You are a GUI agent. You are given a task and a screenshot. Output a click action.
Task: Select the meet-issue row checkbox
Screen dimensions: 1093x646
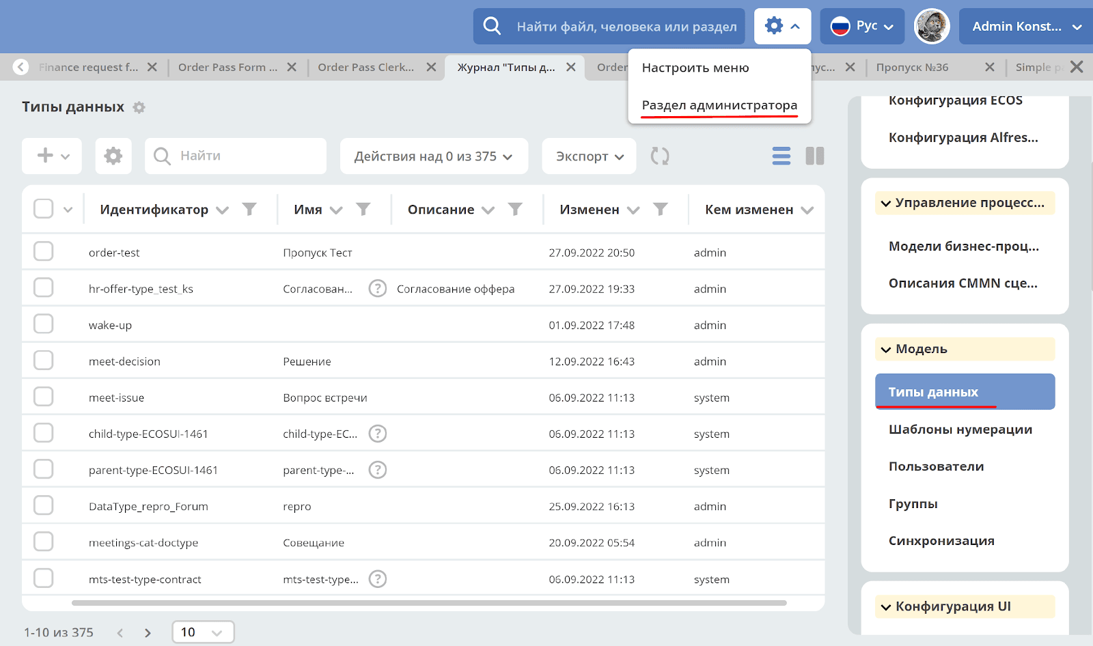click(44, 396)
